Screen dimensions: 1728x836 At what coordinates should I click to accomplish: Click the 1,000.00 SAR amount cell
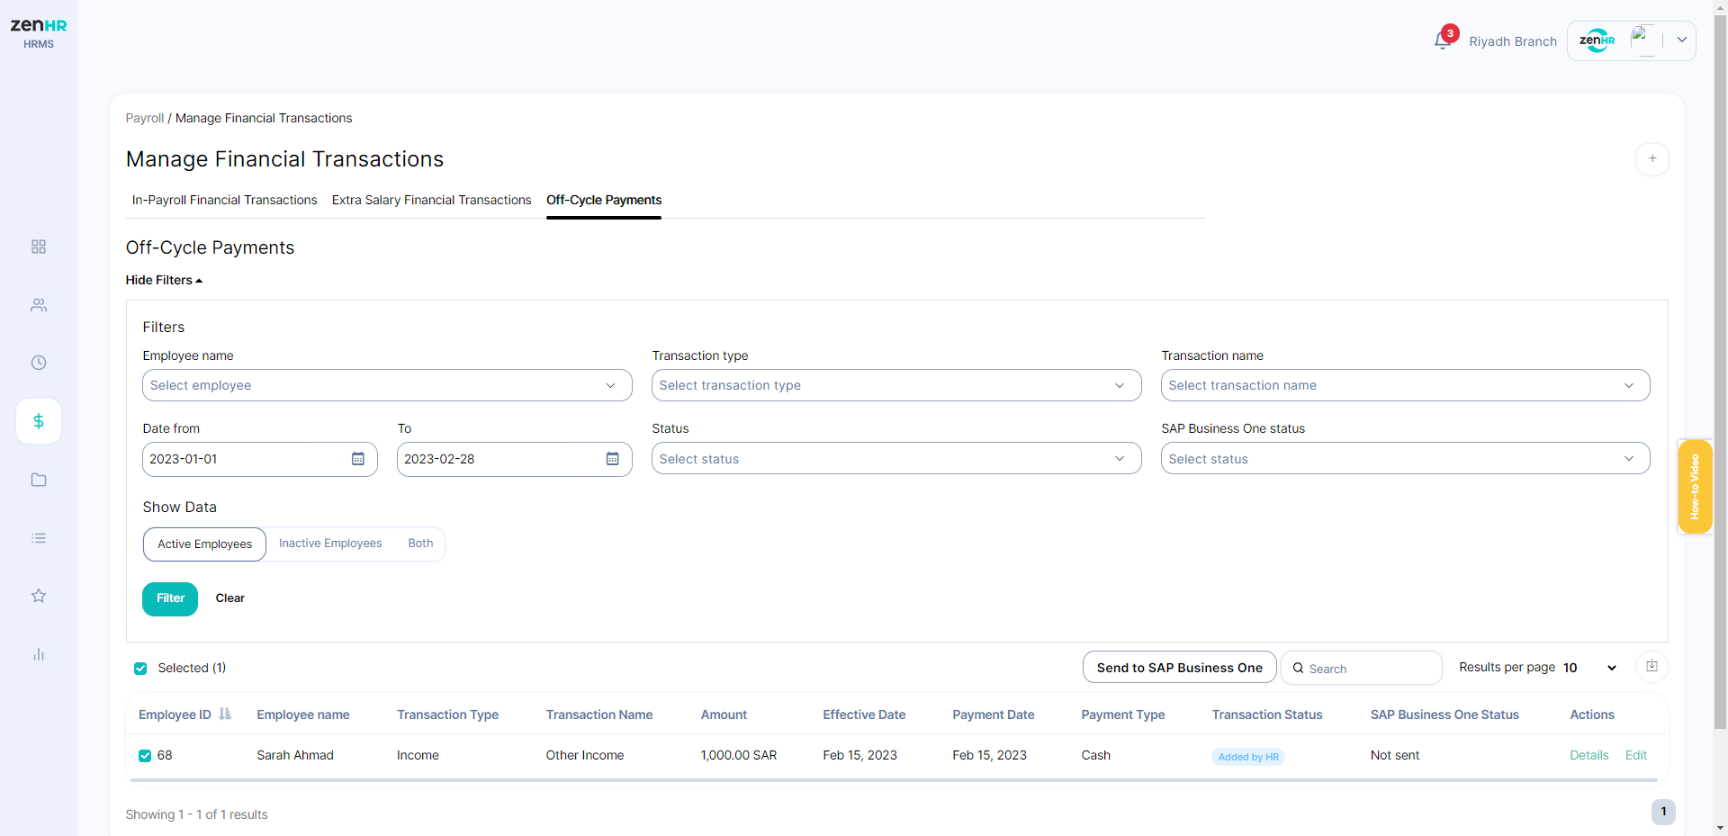pos(739,755)
